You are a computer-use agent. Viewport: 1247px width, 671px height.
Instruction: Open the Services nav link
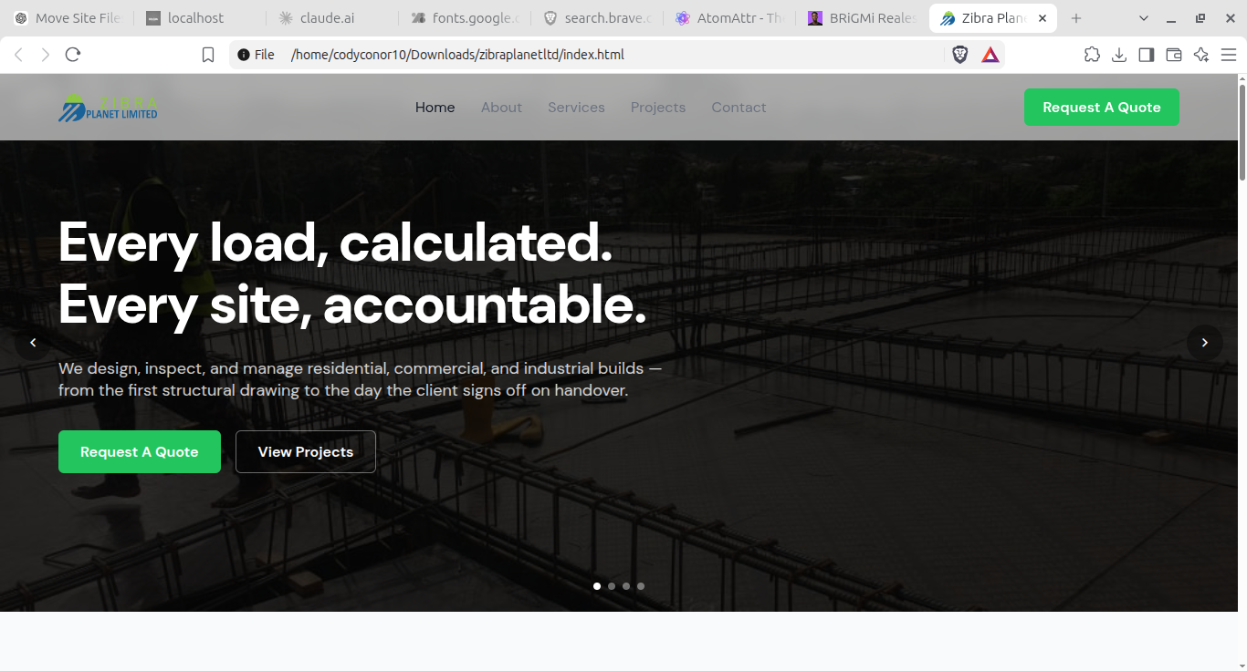point(576,108)
